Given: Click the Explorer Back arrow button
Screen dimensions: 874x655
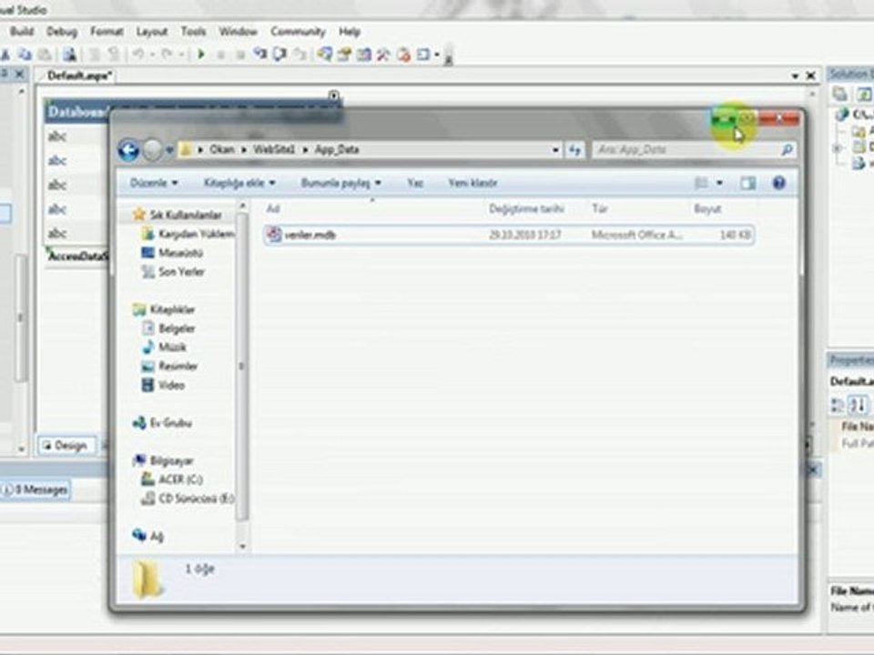Looking at the screenshot, I should click(x=128, y=150).
